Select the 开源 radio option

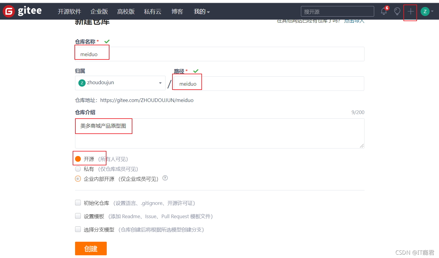coord(78,159)
